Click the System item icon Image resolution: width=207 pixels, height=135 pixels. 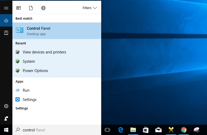pyautogui.click(x=18, y=61)
